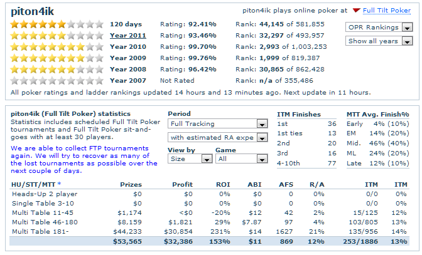This screenshot has height=255, width=422.
Task: Click the Year 2009 star rating row
Action: (x=57, y=58)
